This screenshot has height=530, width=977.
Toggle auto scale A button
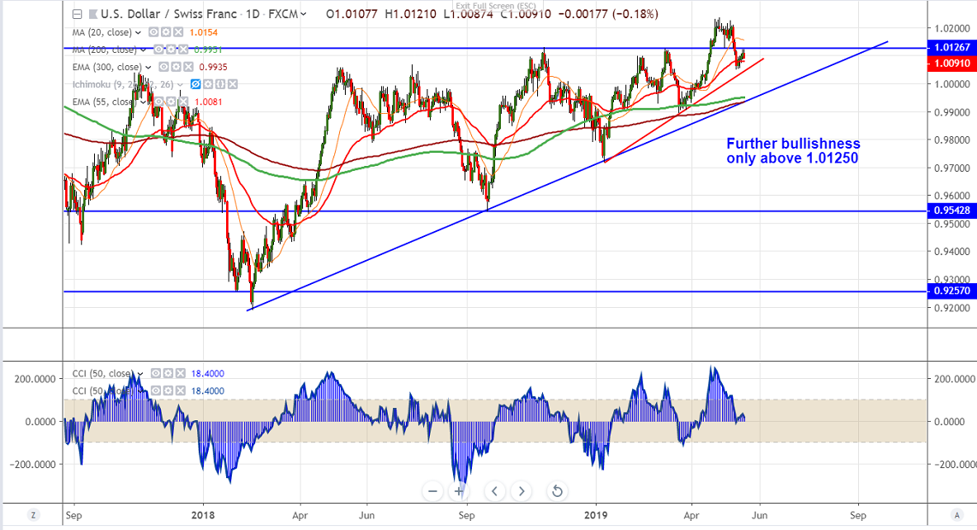957,515
